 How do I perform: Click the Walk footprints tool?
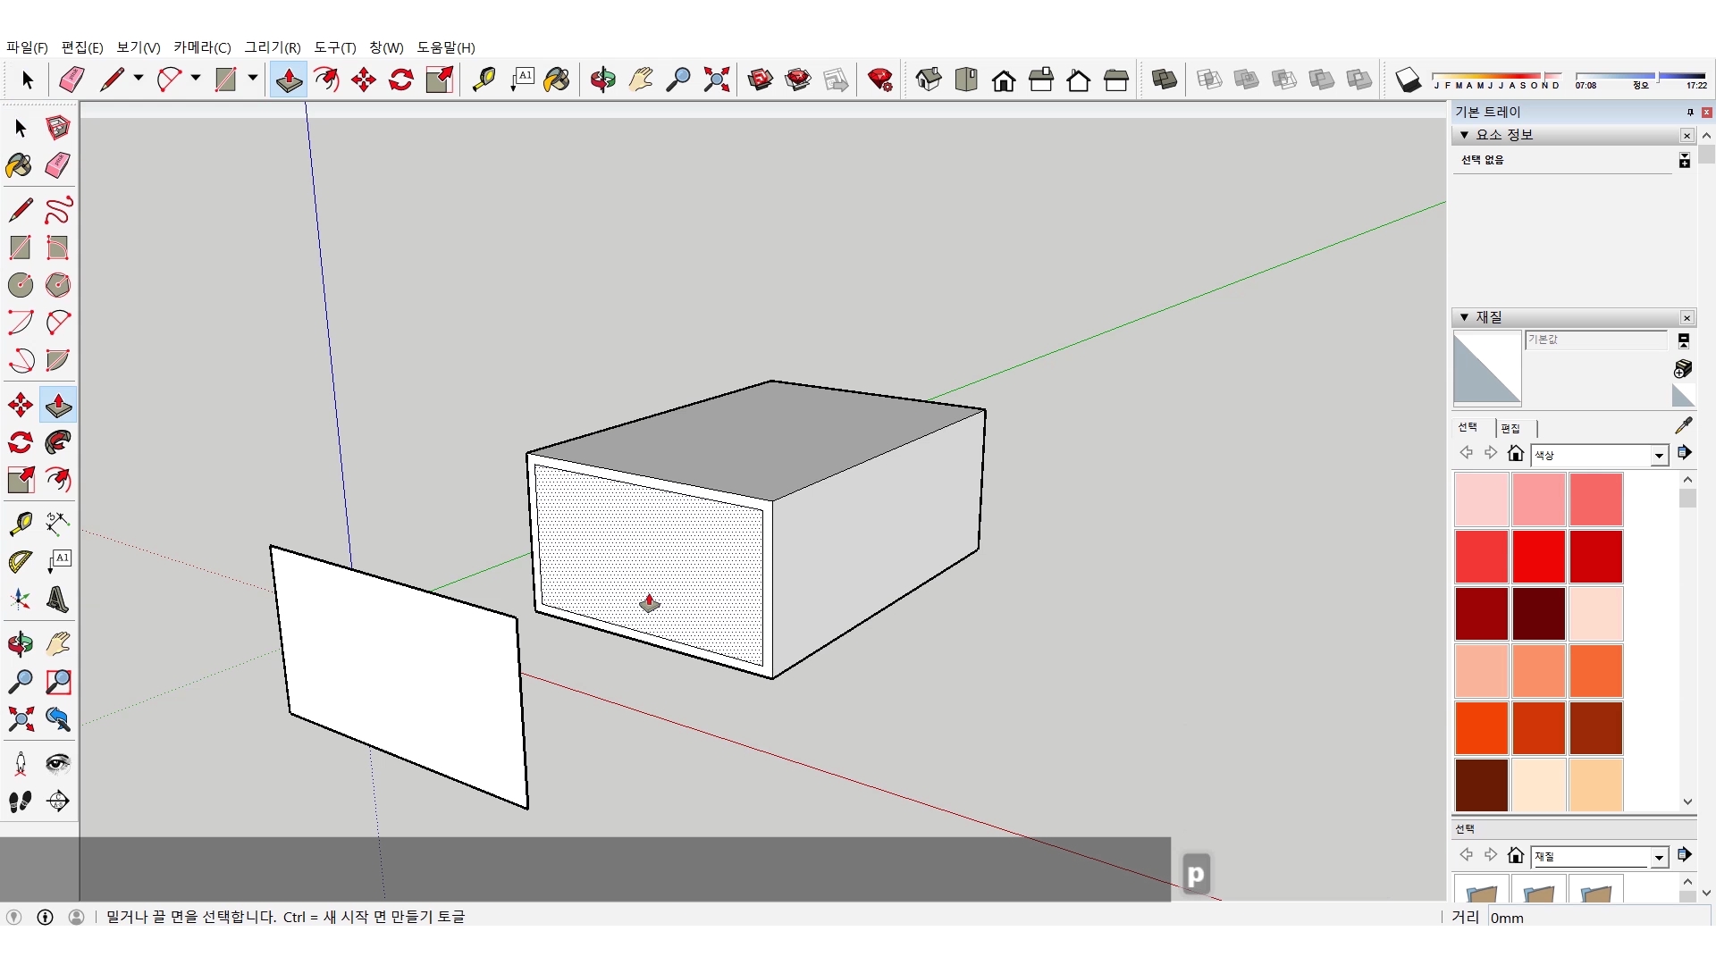pos(20,801)
